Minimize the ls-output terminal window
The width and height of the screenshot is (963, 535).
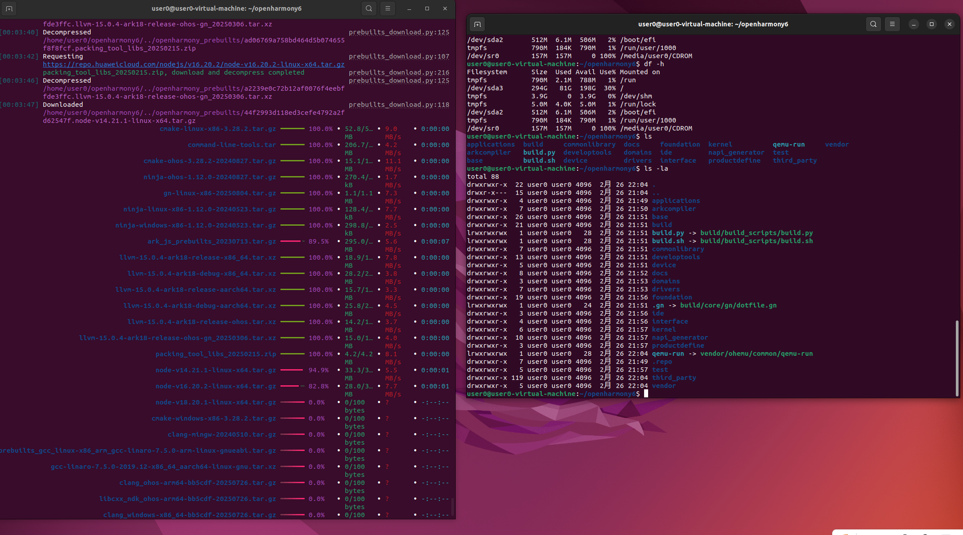click(x=914, y=24)
